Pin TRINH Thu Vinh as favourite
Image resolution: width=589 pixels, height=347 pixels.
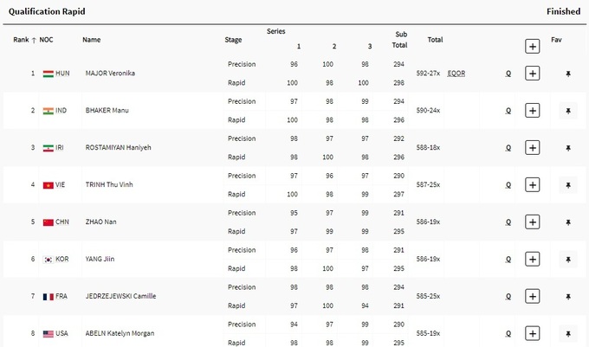click(568, 185)
